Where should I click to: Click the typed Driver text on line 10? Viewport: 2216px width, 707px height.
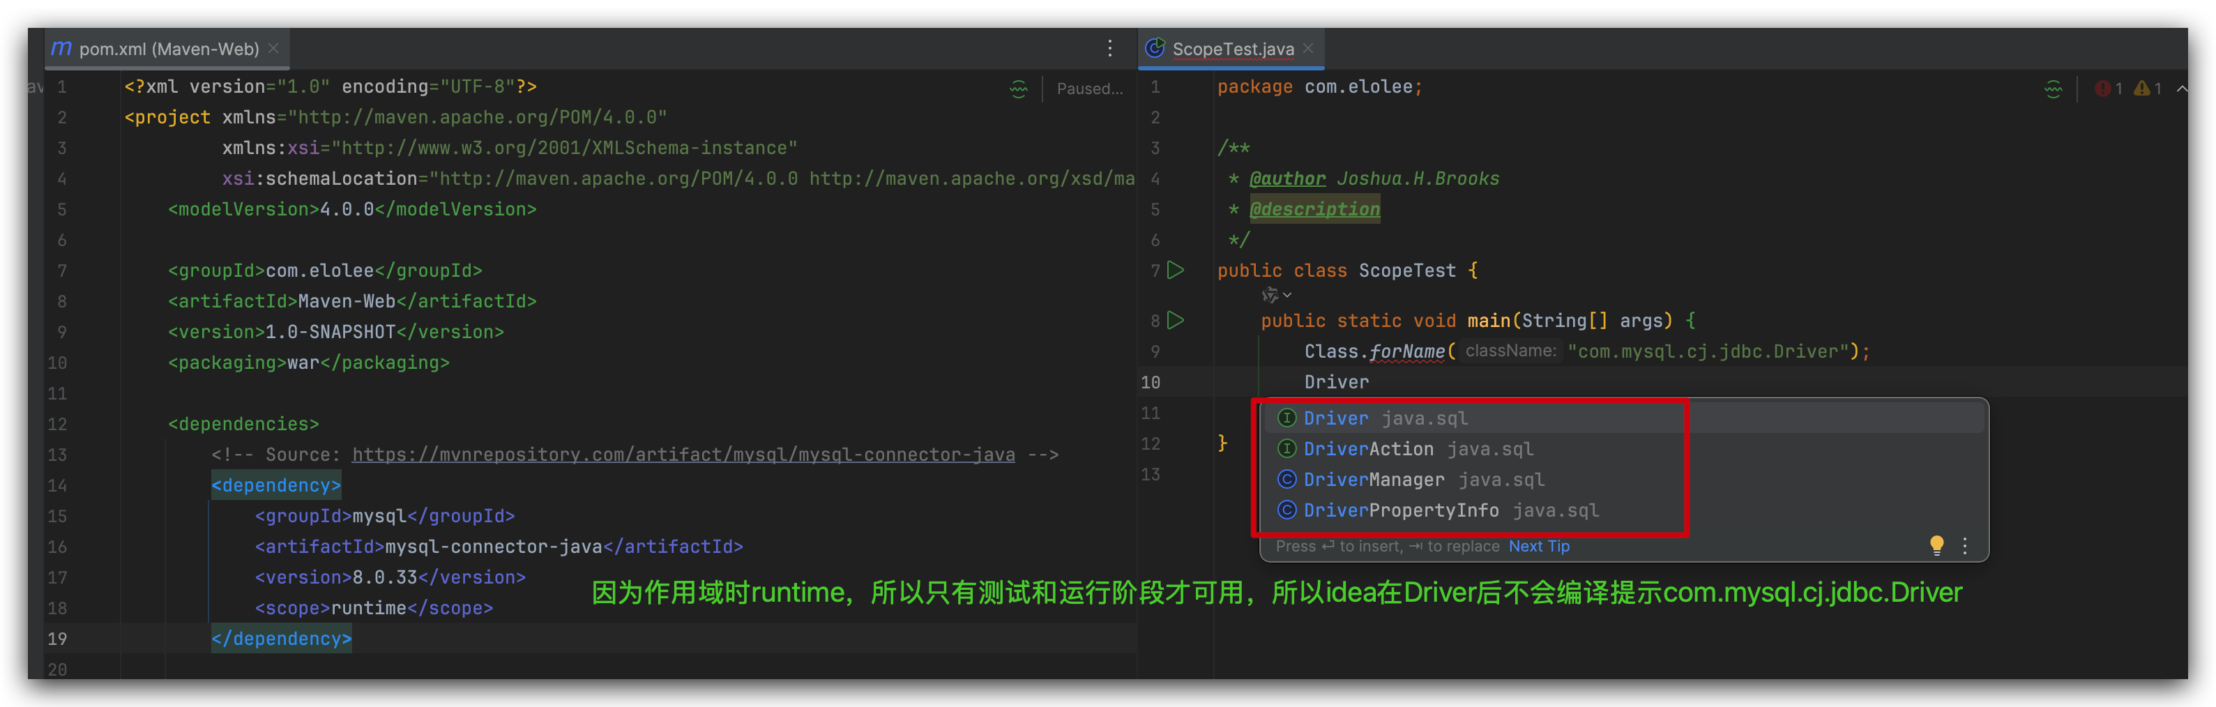pos(1336,382)
